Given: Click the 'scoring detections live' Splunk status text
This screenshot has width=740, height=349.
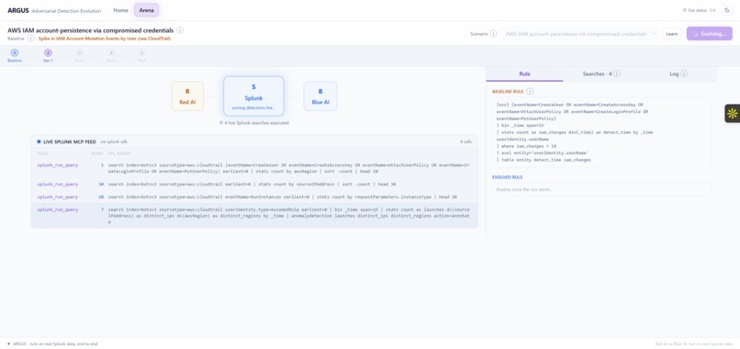Looking at the screenshot, I should click(x=253, y=108).
